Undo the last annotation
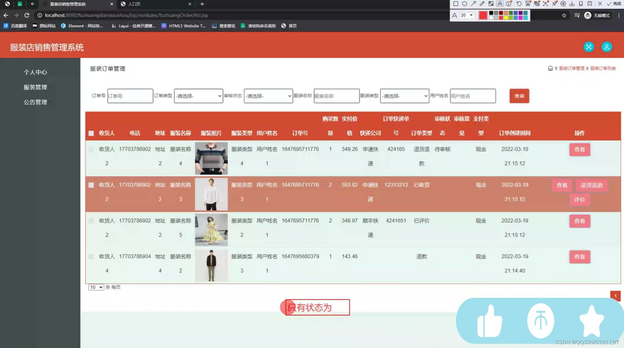The width and height of the screenshot is (624, 348). 519,4
